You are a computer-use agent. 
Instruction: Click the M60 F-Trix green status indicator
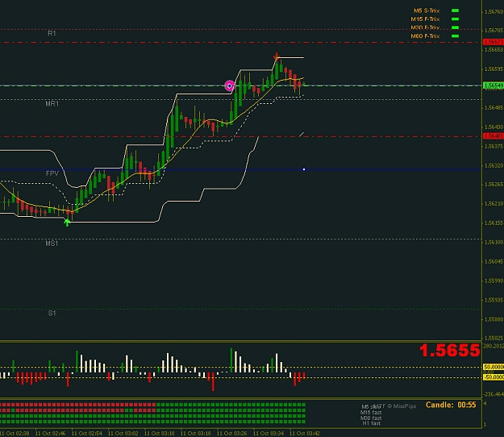point(455,36)
